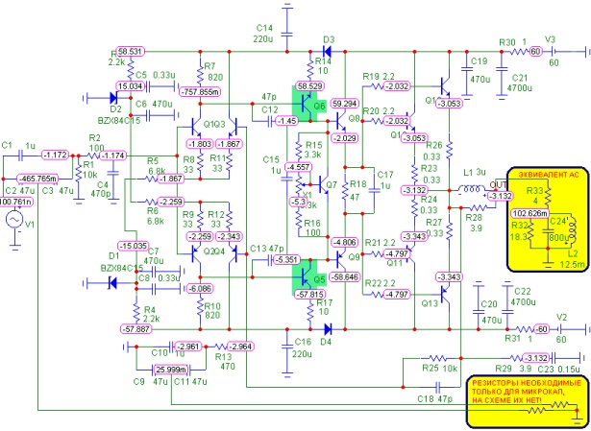Click the 15.034 node voltage label
The width and height of the screenshot is (591, 431).
(130, 86)
